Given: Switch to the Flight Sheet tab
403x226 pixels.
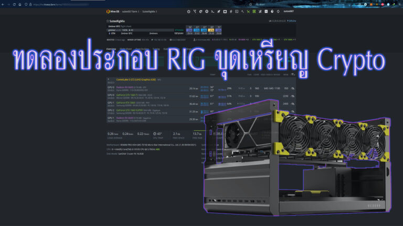Looking at the screenshot, I should pos(125,49).
